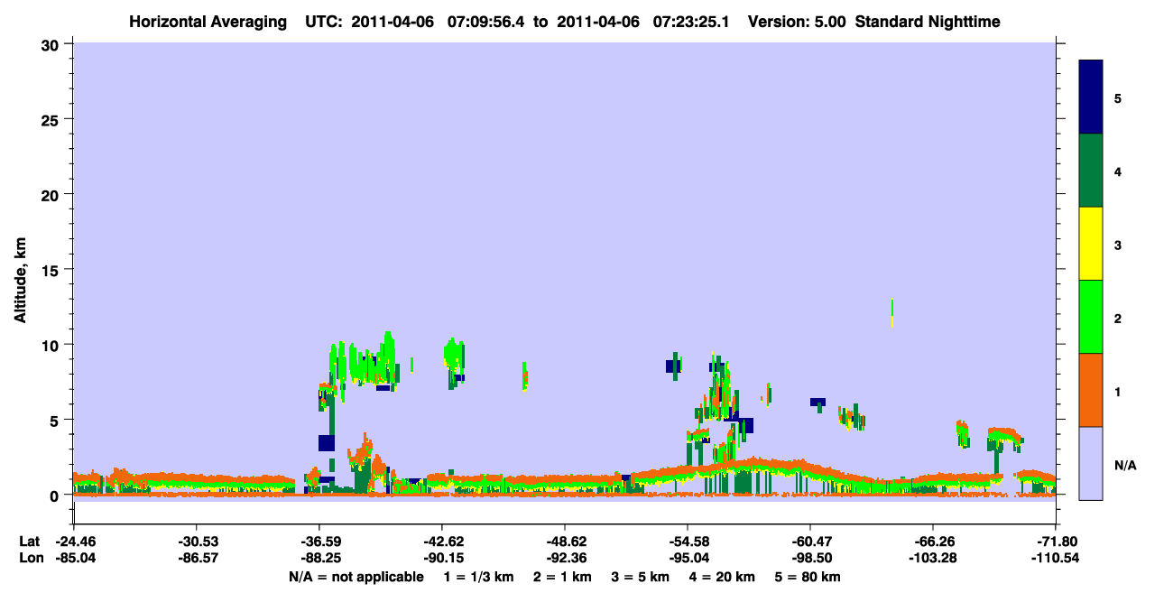Click latitude value -54.58
1173x602 pixels.
click(688, 542)
